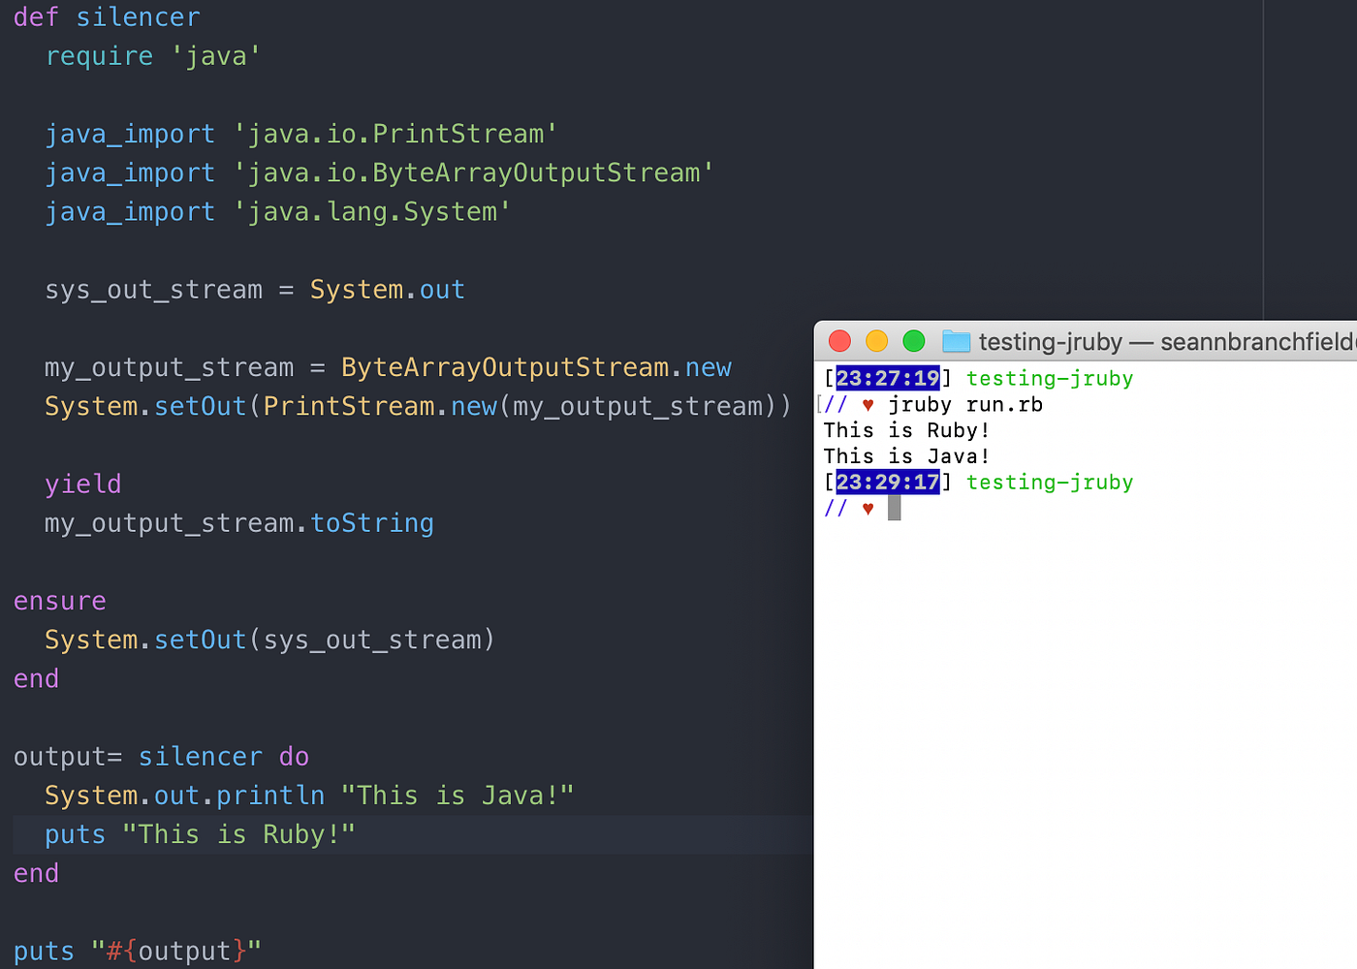Click the block cursor in the terminal prompt
Viewport: 1357px width, 969px height.
[x=894, y=506]
